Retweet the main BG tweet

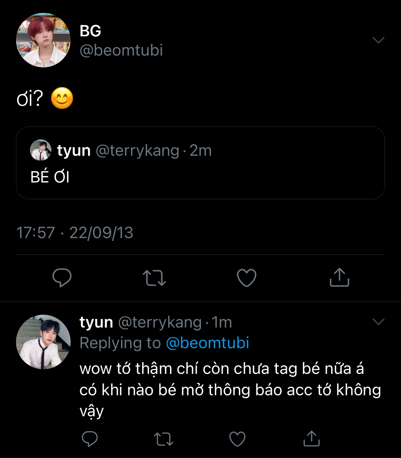pyautogui.click(x=154, y=278)
